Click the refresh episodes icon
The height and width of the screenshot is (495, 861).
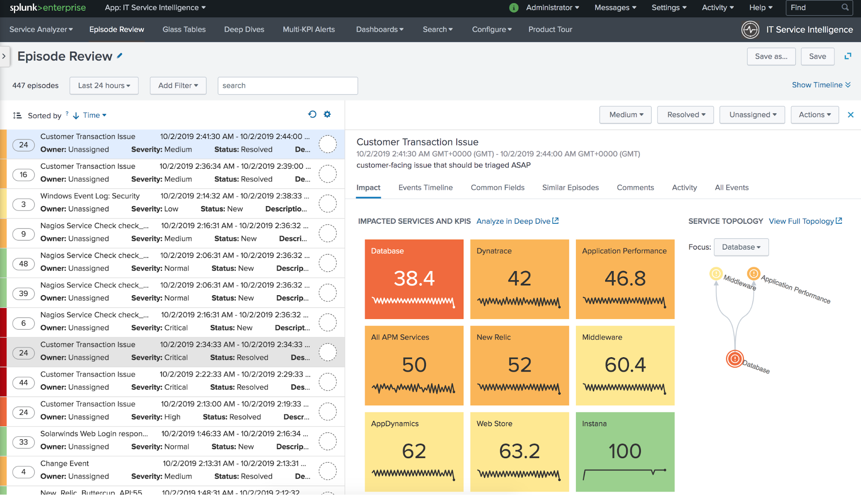pos(312,114)
